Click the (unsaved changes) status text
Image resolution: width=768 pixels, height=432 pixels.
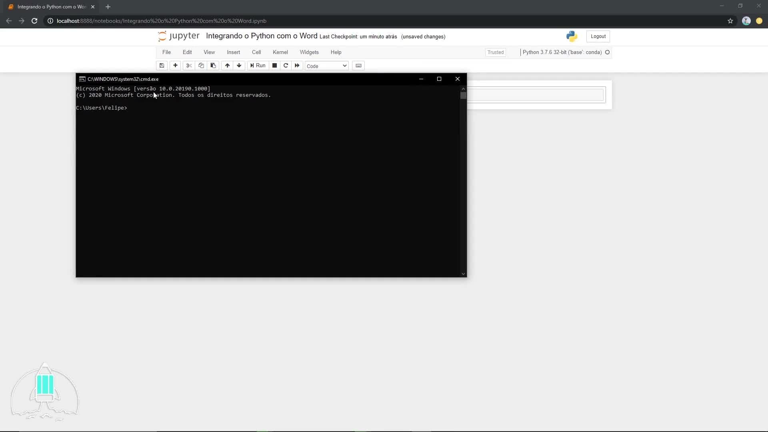pyautogui.click(x=423, y=37)
